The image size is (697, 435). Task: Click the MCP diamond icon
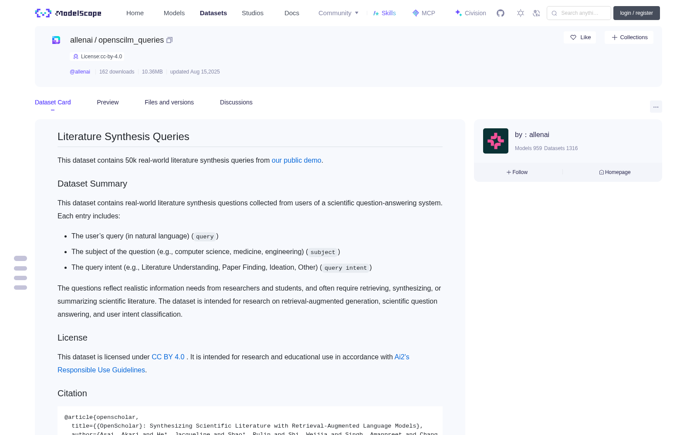tap(416, 13)
